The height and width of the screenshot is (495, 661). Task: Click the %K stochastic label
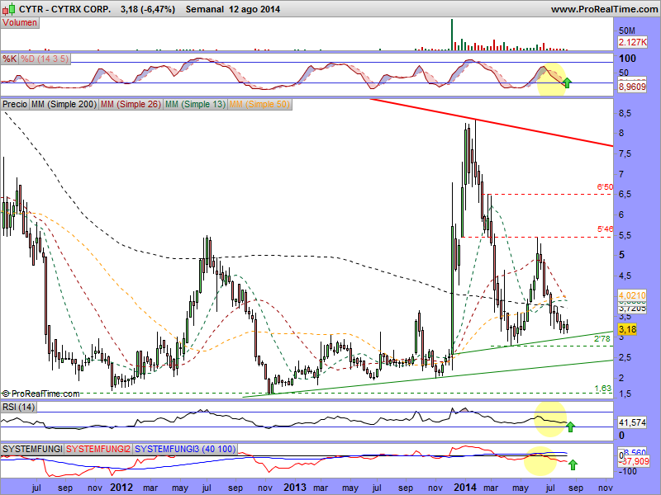[x=9, y=59]
